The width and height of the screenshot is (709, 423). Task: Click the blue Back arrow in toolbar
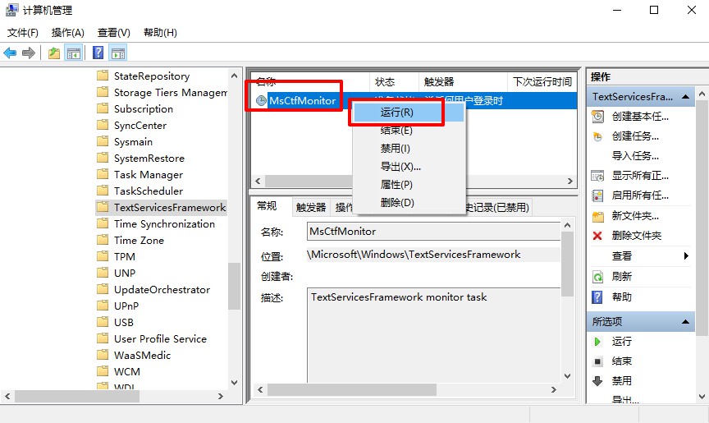click(x=10, y=53)
